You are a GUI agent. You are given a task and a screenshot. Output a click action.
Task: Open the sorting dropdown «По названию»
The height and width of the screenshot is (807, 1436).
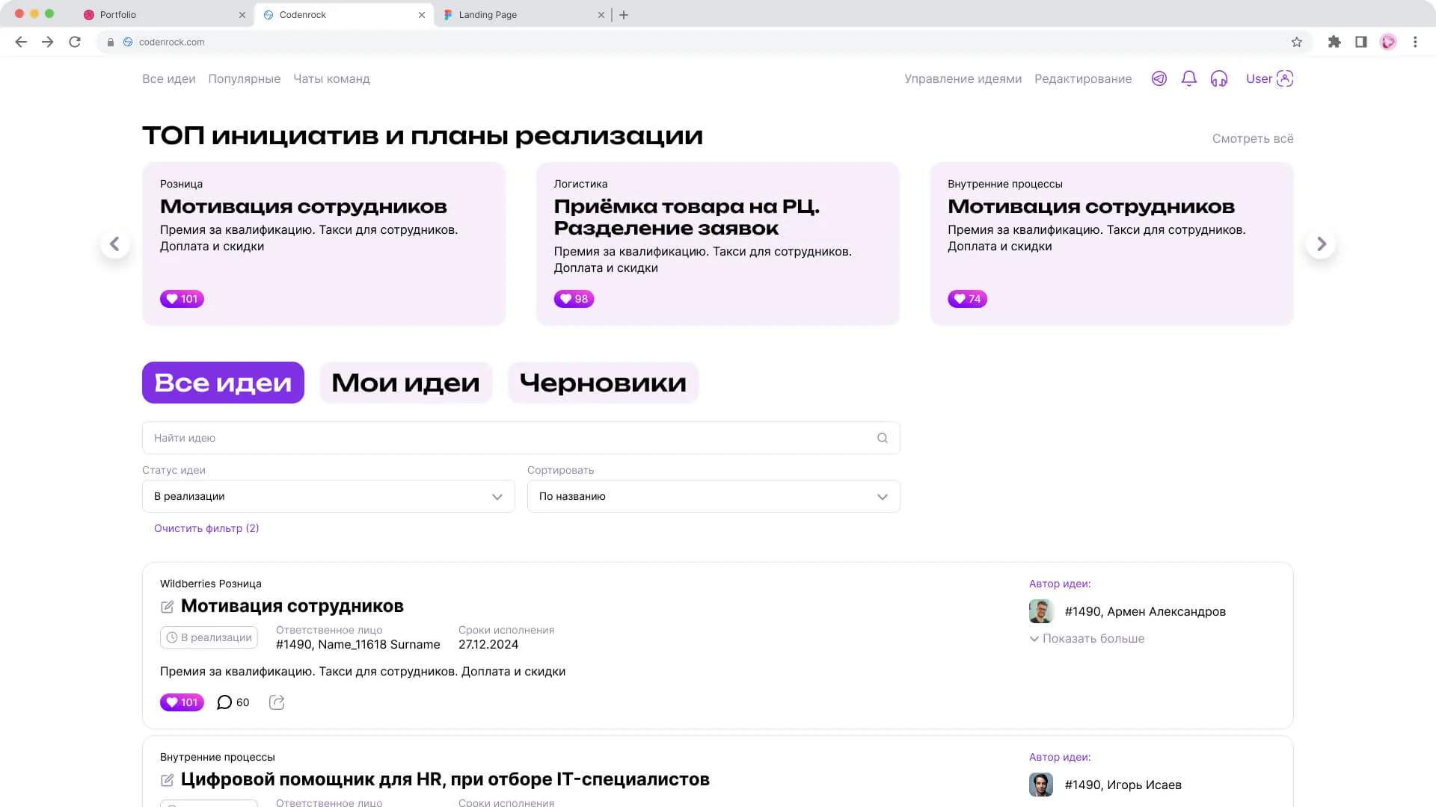[713, 496]
